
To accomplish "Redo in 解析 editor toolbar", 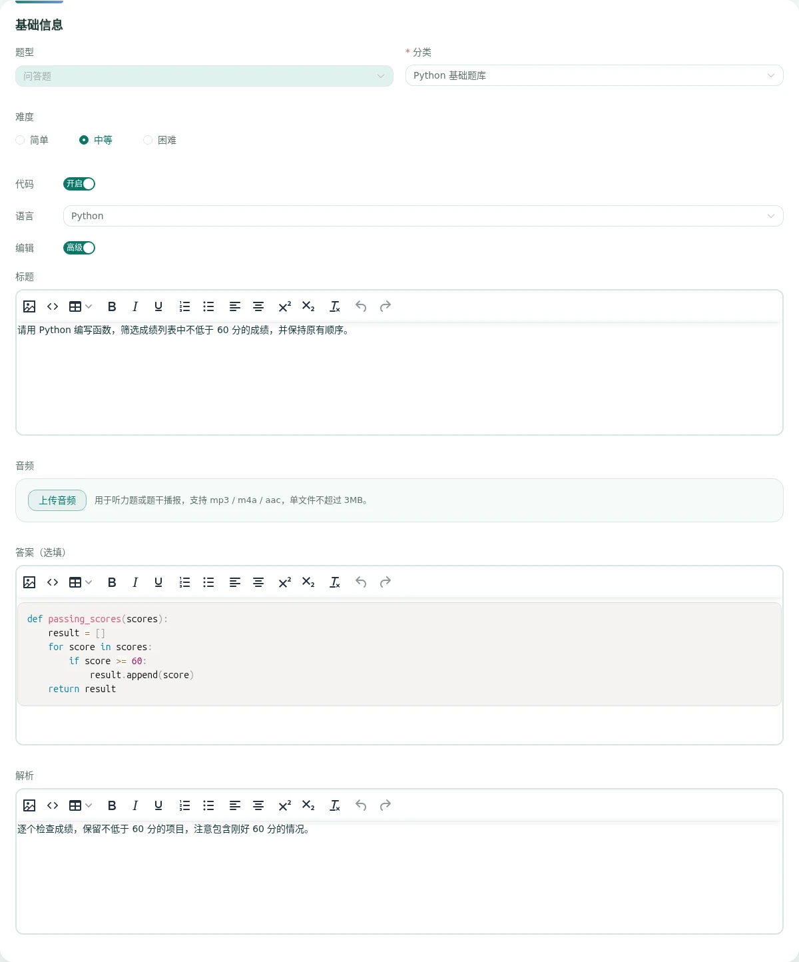I will point(385,805).
